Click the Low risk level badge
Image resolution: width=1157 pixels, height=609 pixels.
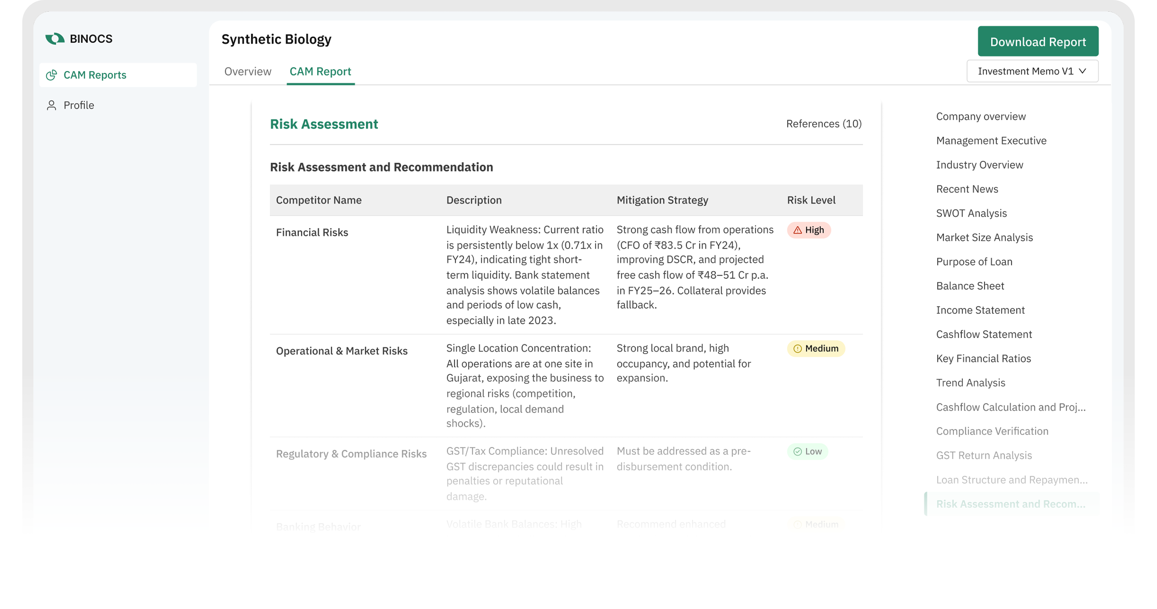pos(807,451)
